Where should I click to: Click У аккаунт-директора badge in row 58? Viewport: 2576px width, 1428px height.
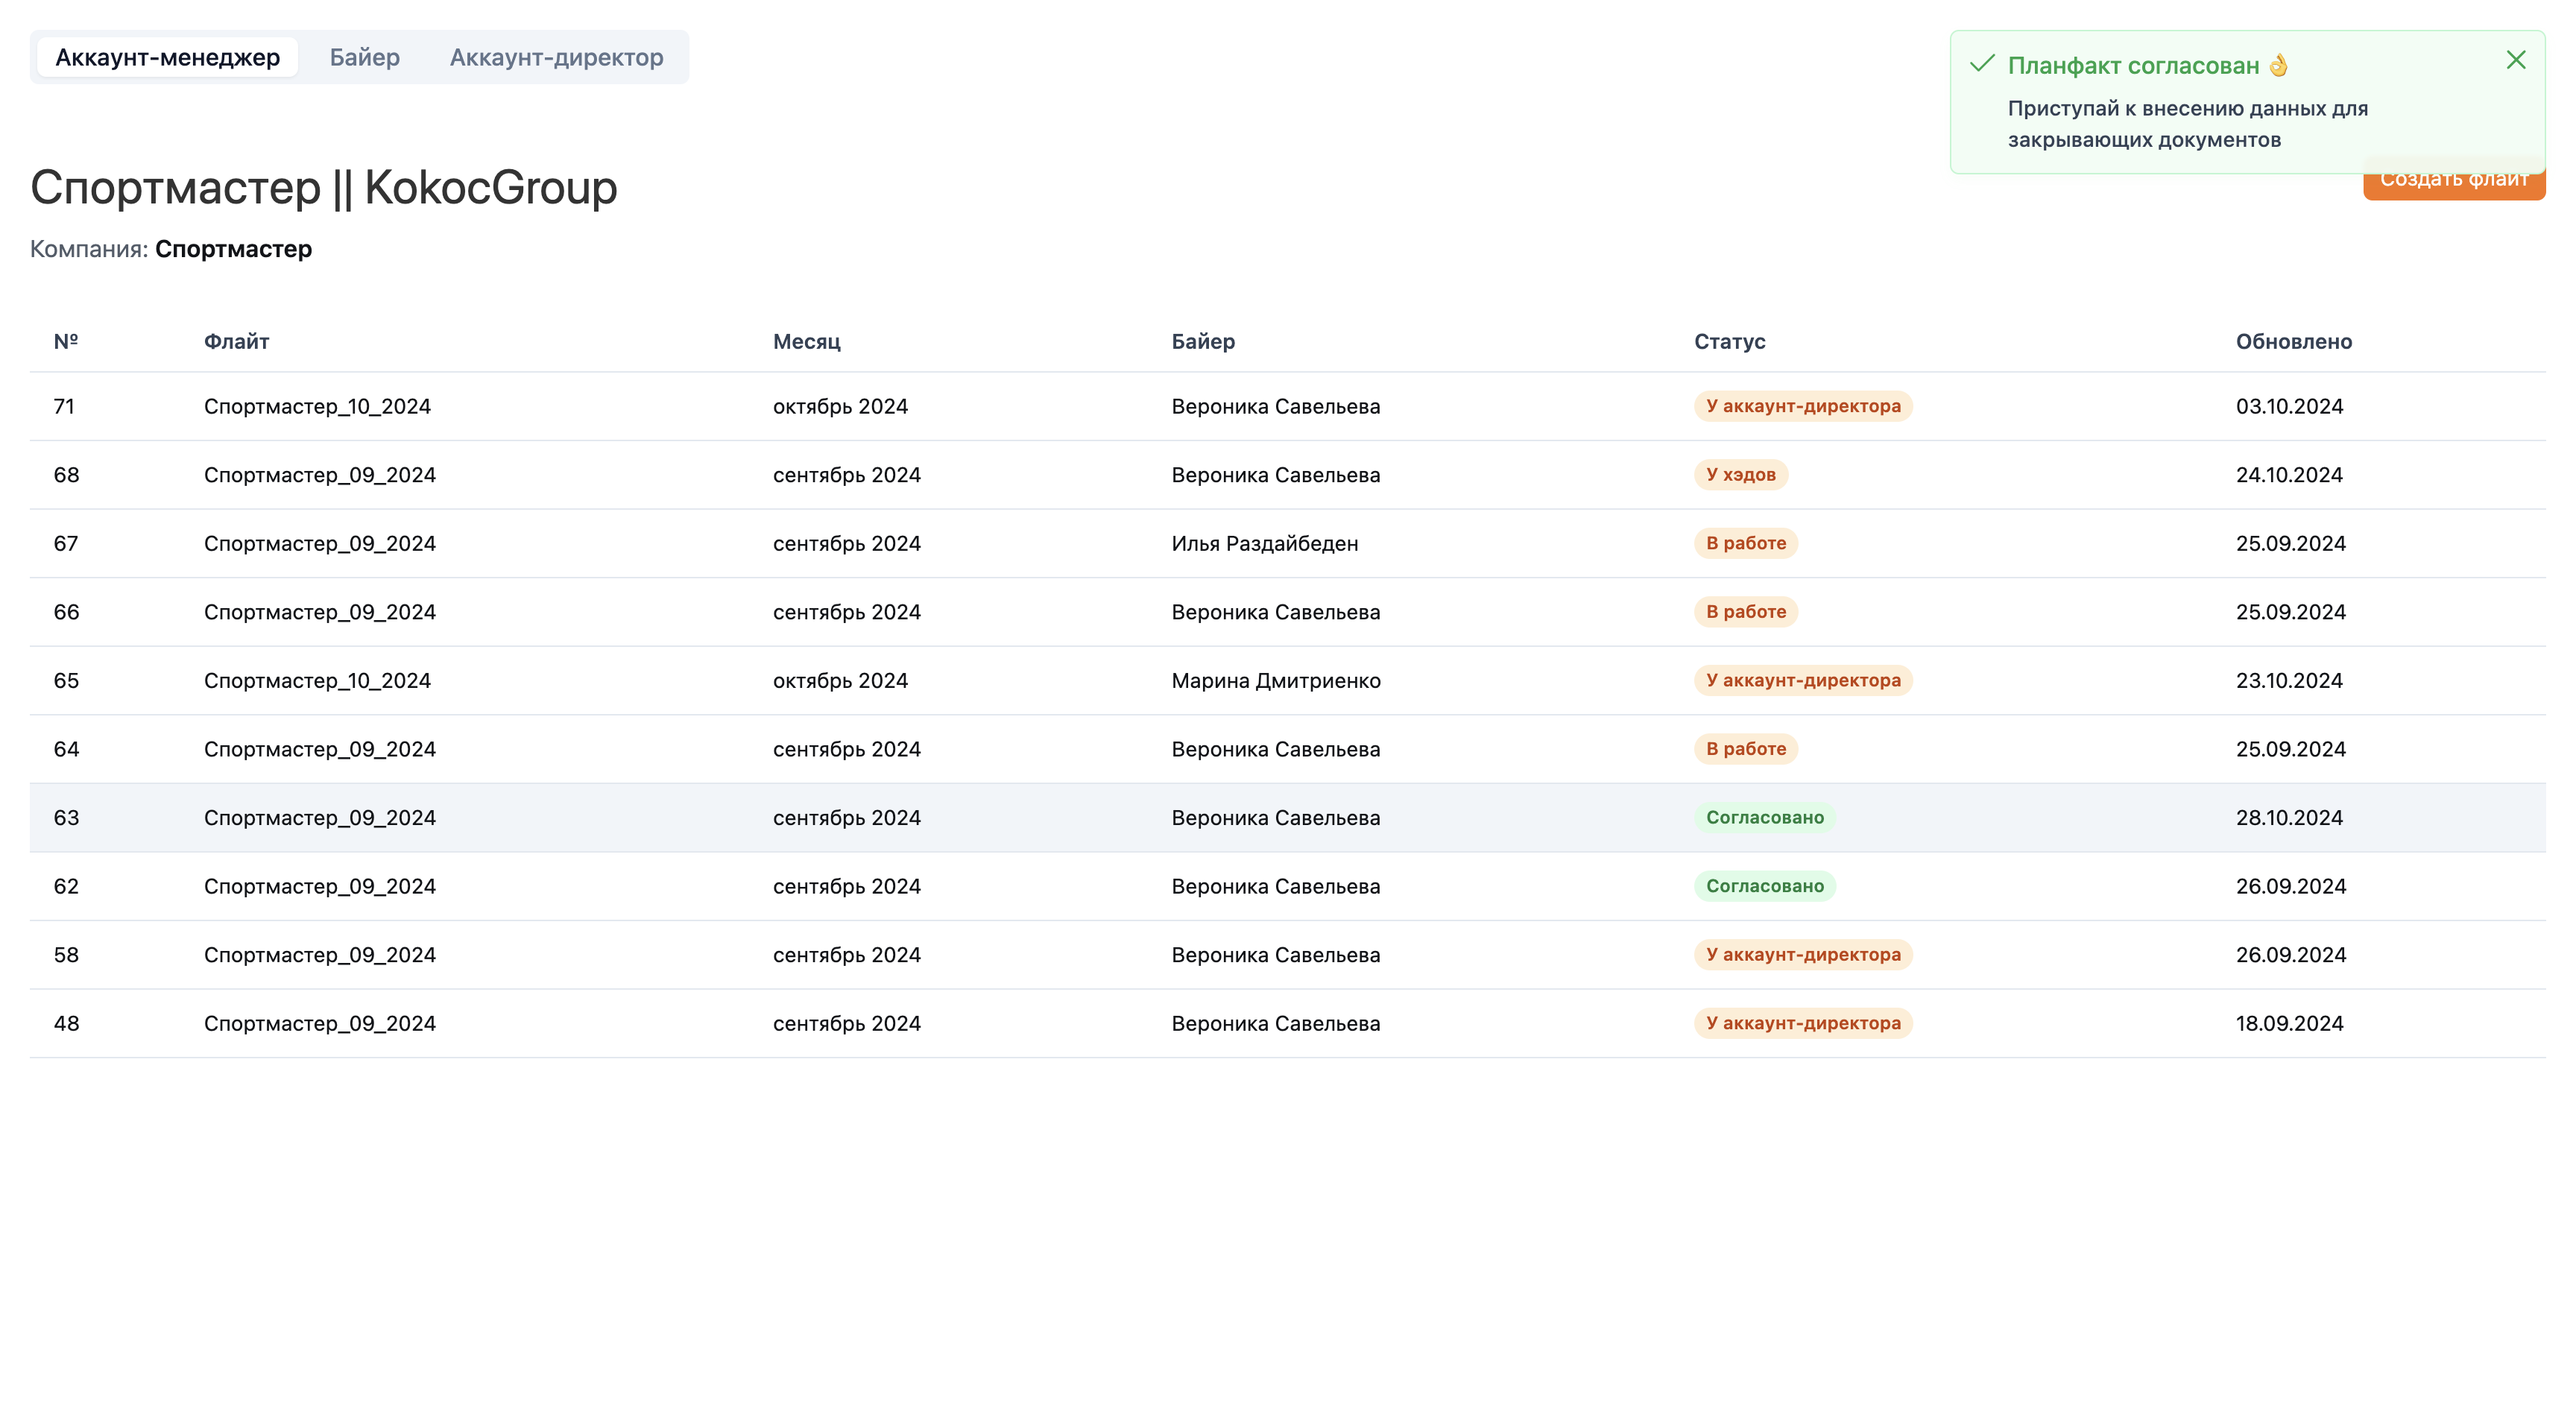[x=1803, y=954]
